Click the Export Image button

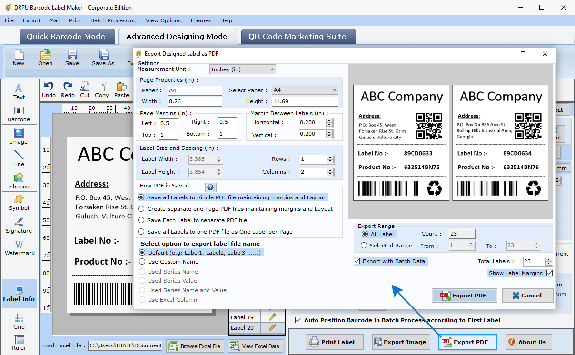click(x=400, y=342)
